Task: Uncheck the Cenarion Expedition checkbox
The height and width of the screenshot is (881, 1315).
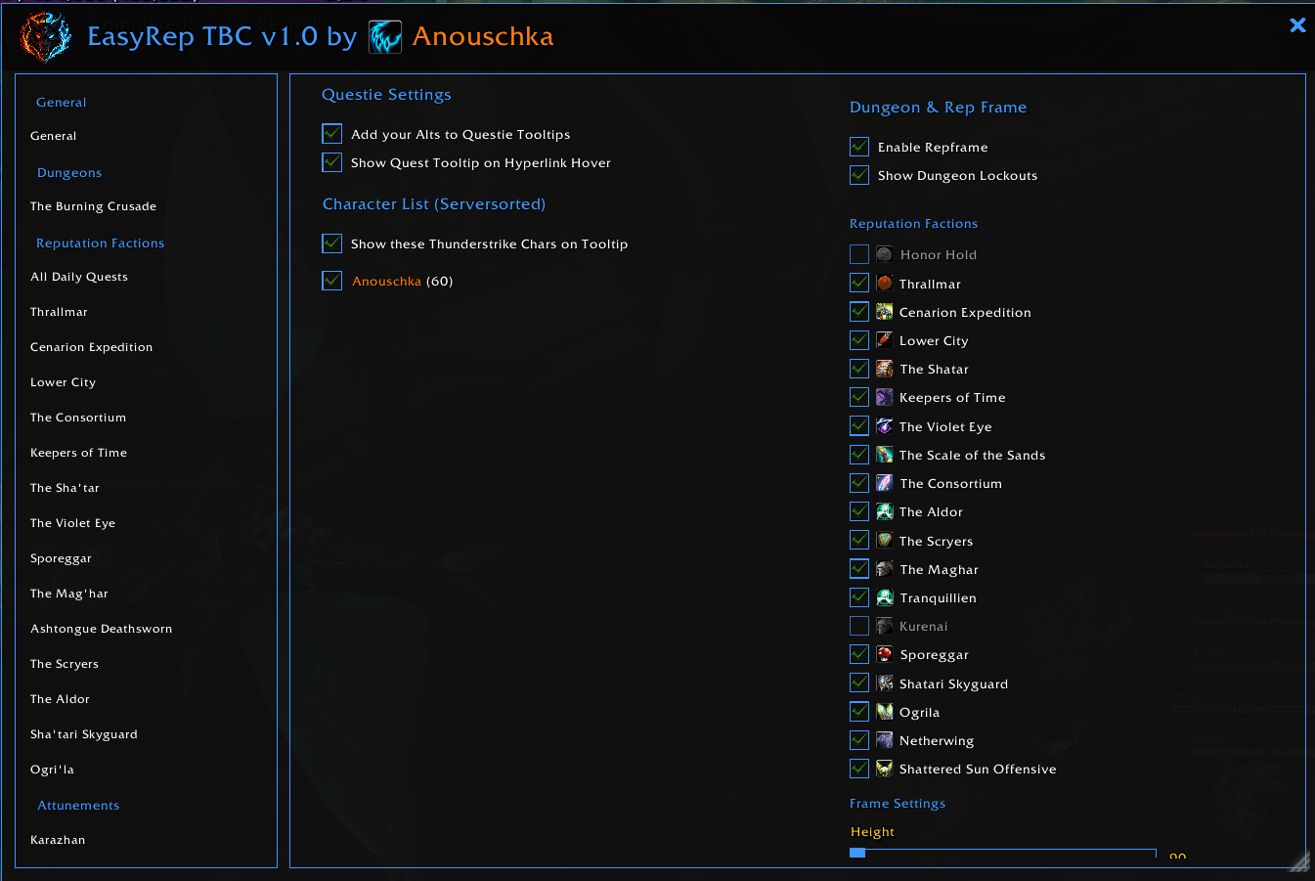Action: (x=859, y=312)
